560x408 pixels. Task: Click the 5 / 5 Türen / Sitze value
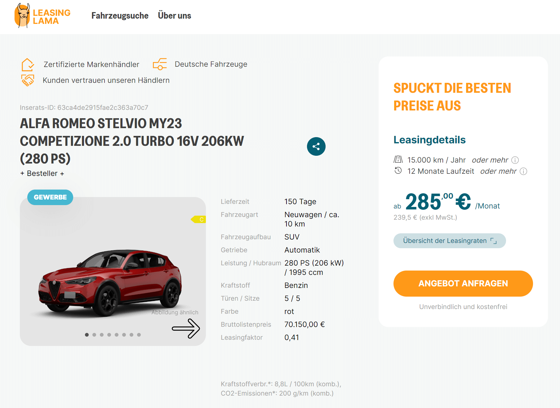pos(292,298)
